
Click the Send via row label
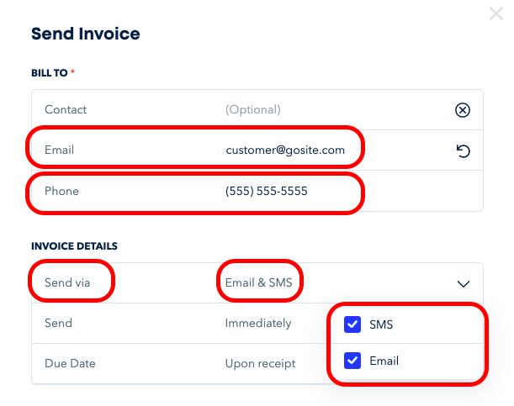(67, 282)
